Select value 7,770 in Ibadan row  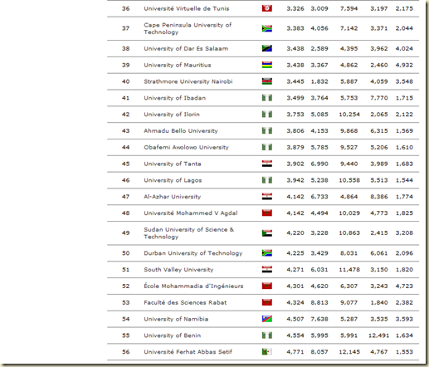click(379, 98)
